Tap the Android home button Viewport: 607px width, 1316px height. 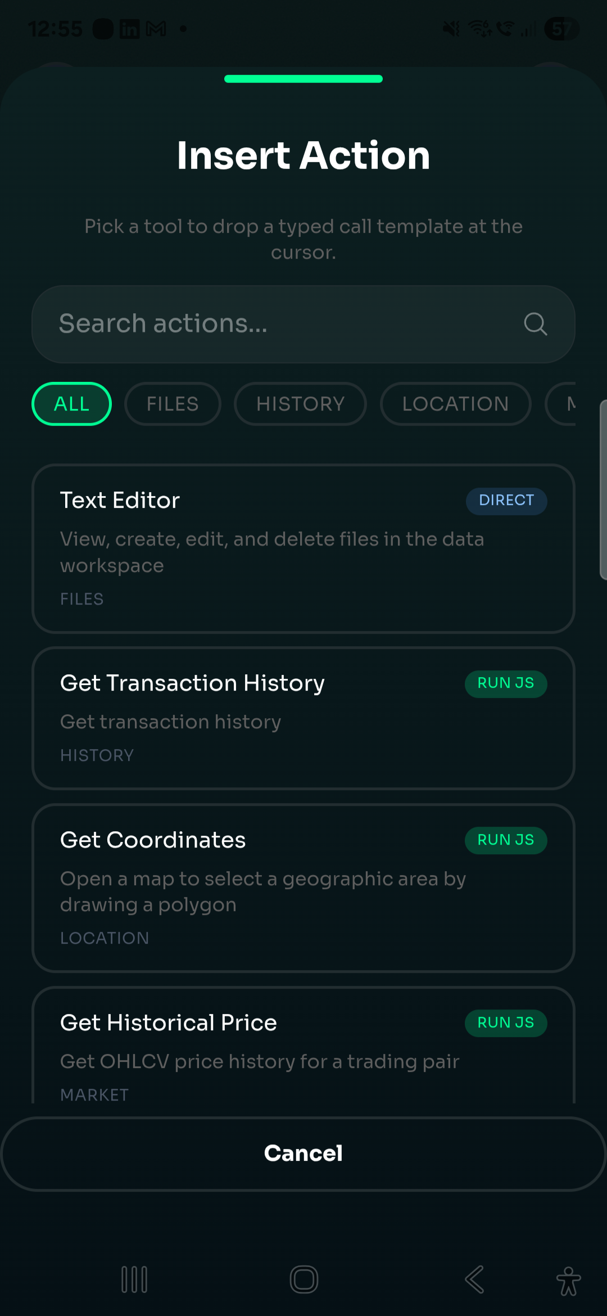304,1279
